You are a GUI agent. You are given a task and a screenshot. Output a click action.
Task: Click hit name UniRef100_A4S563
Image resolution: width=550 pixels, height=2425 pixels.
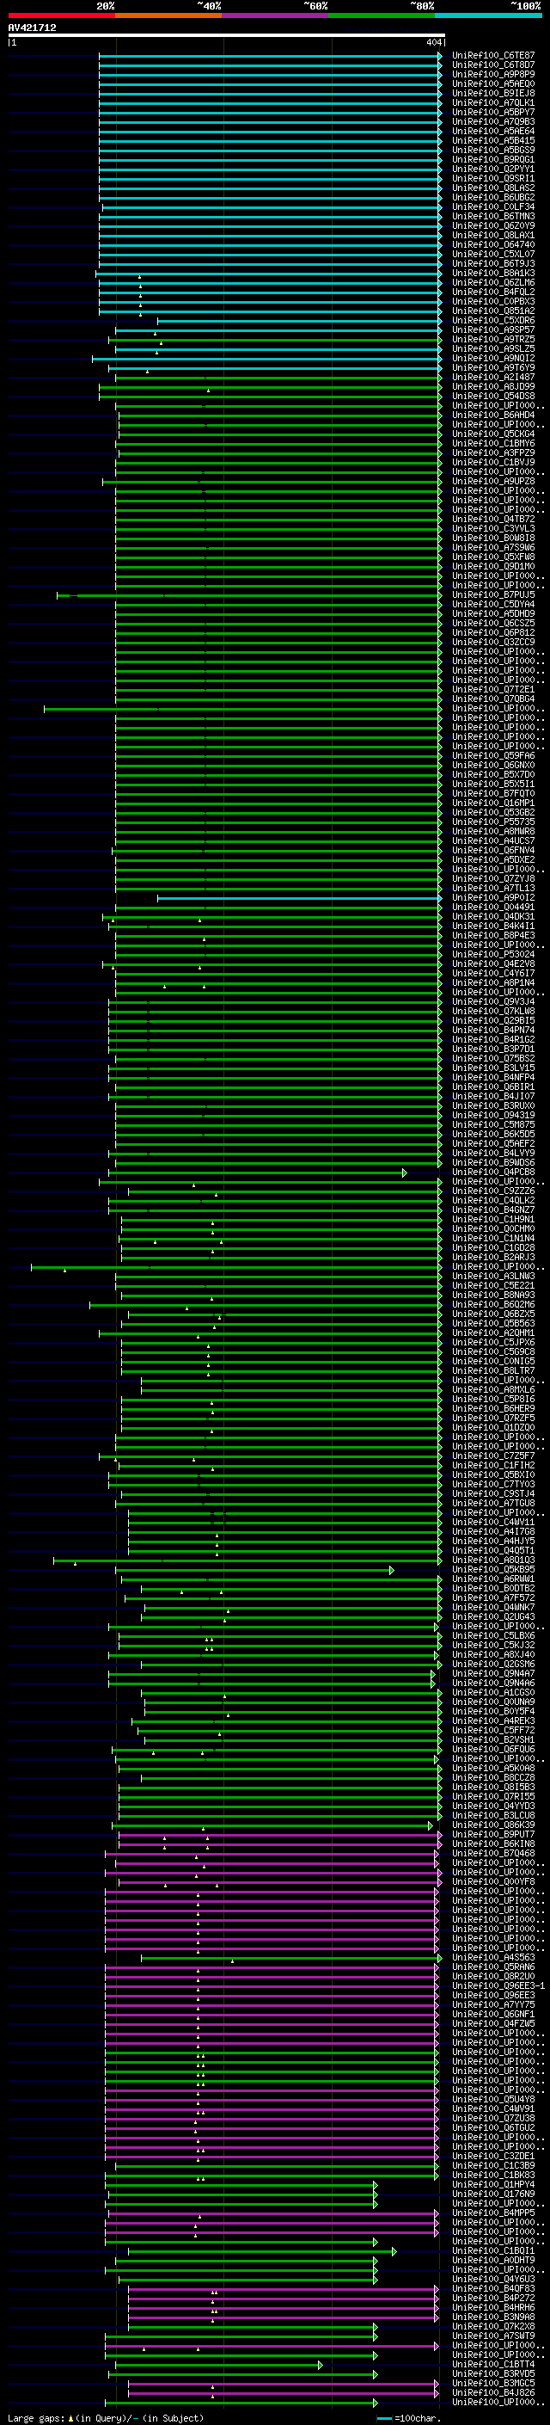pyautogui.click(x=493, y=1956)
